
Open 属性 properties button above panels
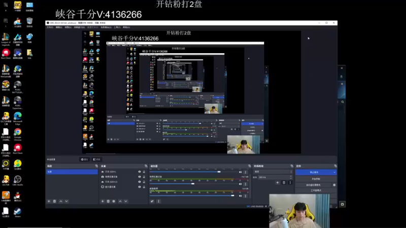85,160
